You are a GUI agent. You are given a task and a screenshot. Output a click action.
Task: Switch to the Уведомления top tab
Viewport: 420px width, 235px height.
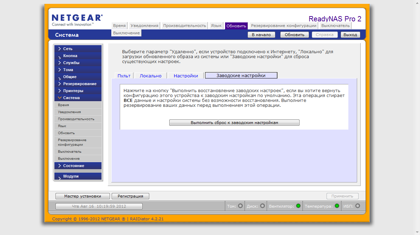tap(144, 26)
